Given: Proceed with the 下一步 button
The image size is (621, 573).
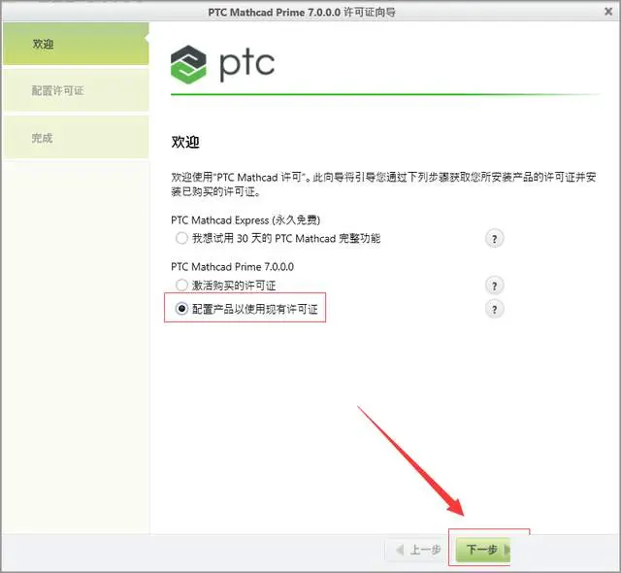Looking at the screenshot, I should (483, 550).
